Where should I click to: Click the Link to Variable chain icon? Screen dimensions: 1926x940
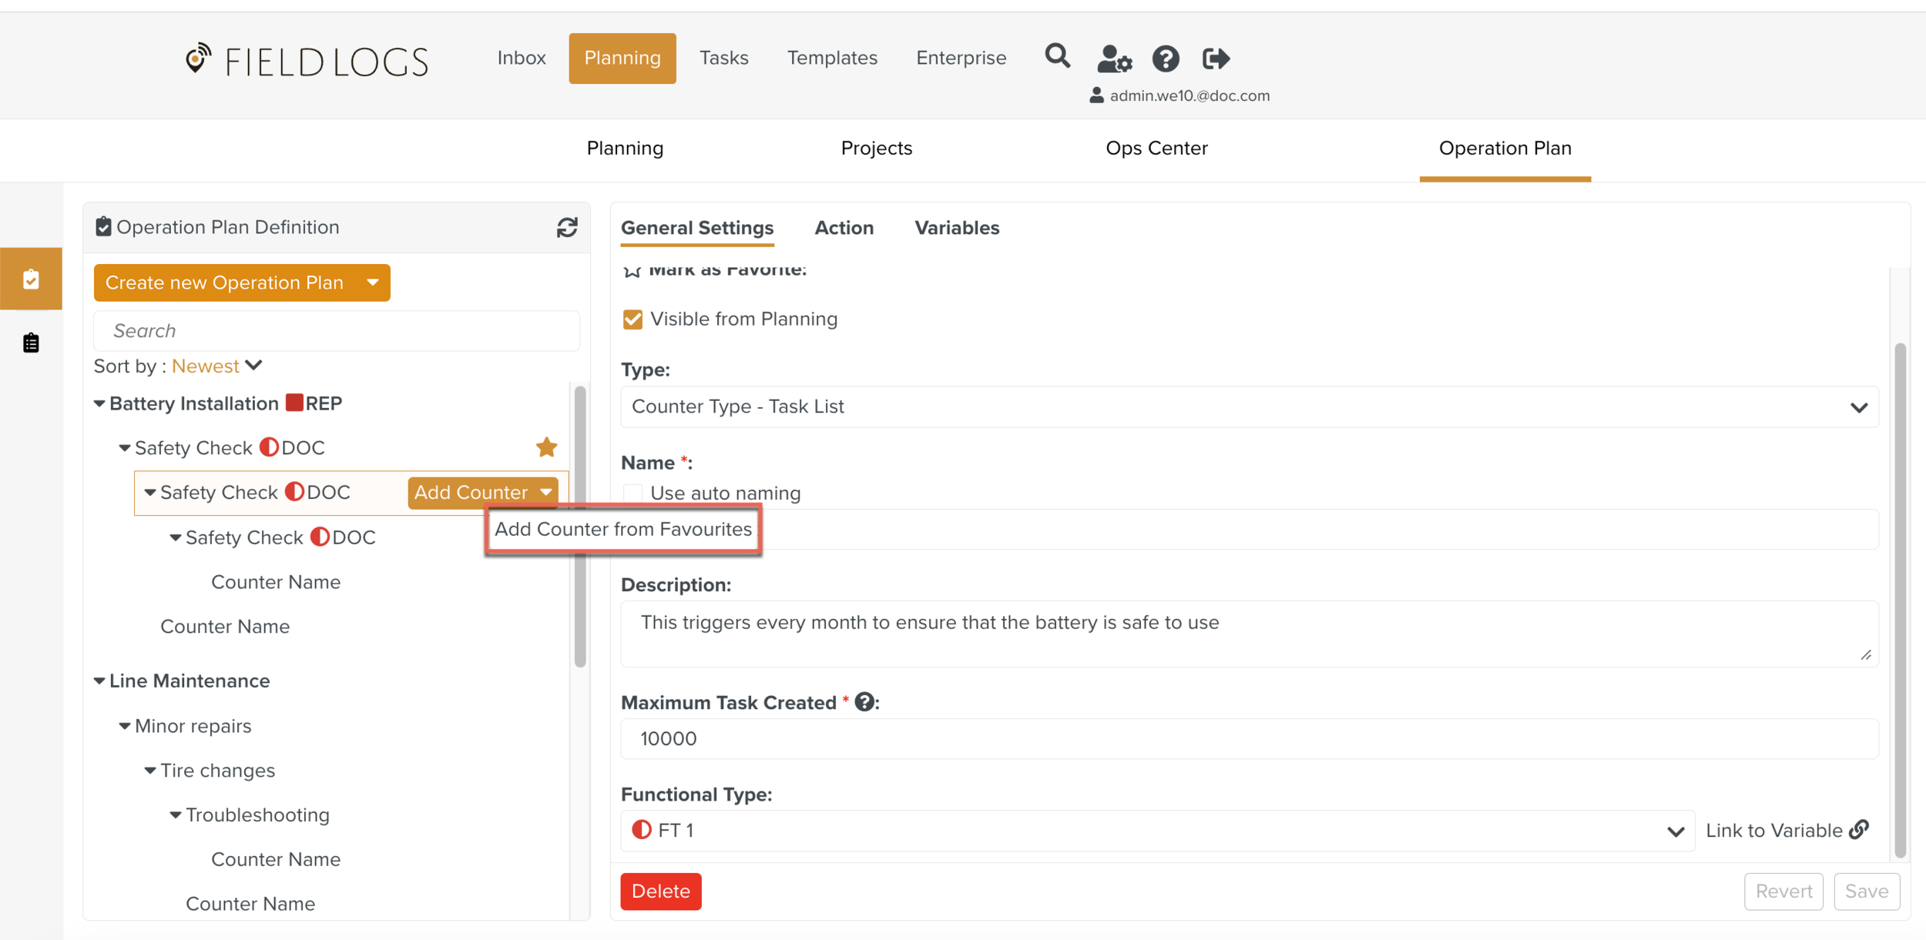(x=1860, y=829)
